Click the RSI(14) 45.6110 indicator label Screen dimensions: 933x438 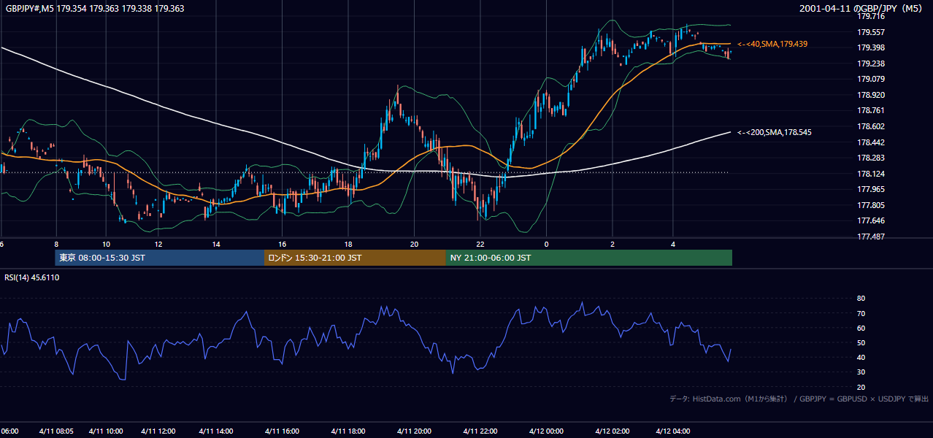32,277
